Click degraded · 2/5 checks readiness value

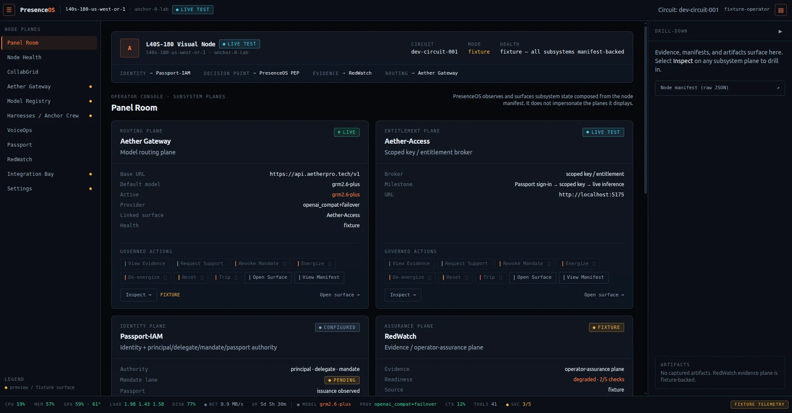(x=599, y=380)
